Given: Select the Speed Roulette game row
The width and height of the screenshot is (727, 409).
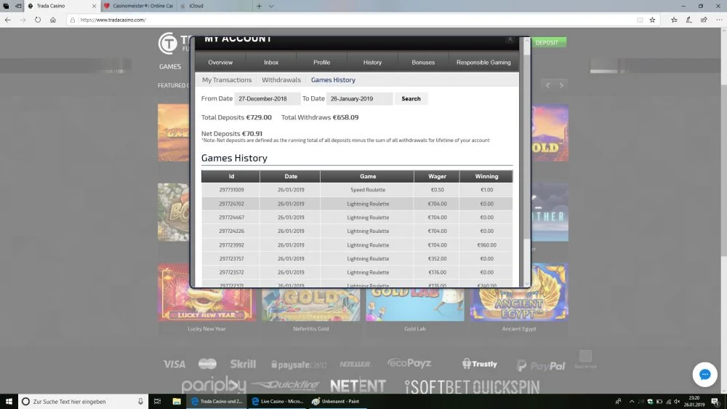Looking at the screenshot, I should [x=357, y=190].
